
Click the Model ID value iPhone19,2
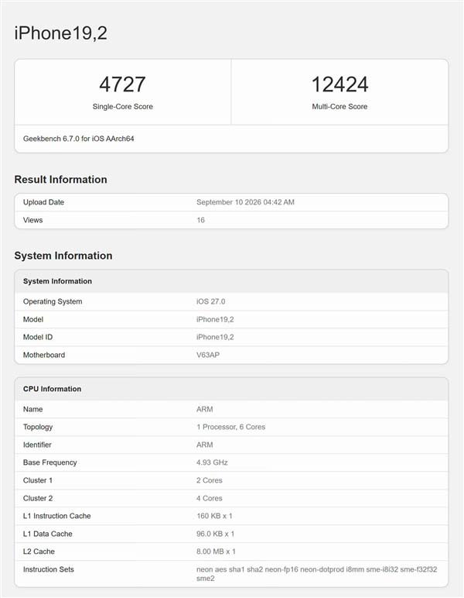215,337
